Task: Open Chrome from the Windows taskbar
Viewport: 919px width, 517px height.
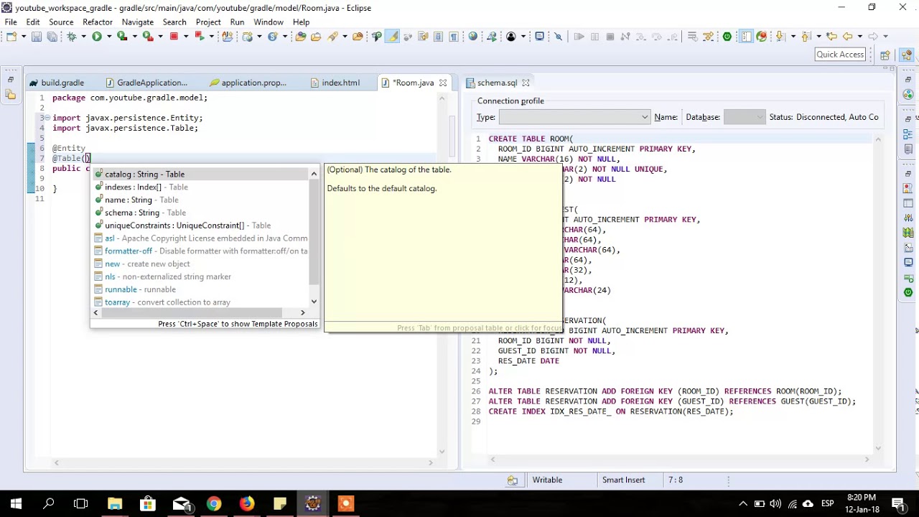Action: [x=214, y=503]
